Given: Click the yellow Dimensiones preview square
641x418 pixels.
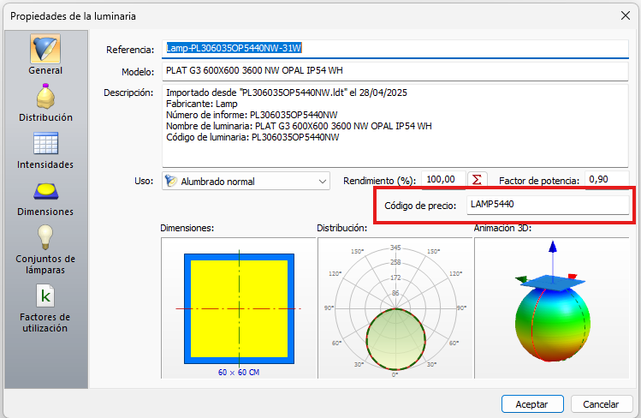Looking at the screenshot, I should [239, 308].
